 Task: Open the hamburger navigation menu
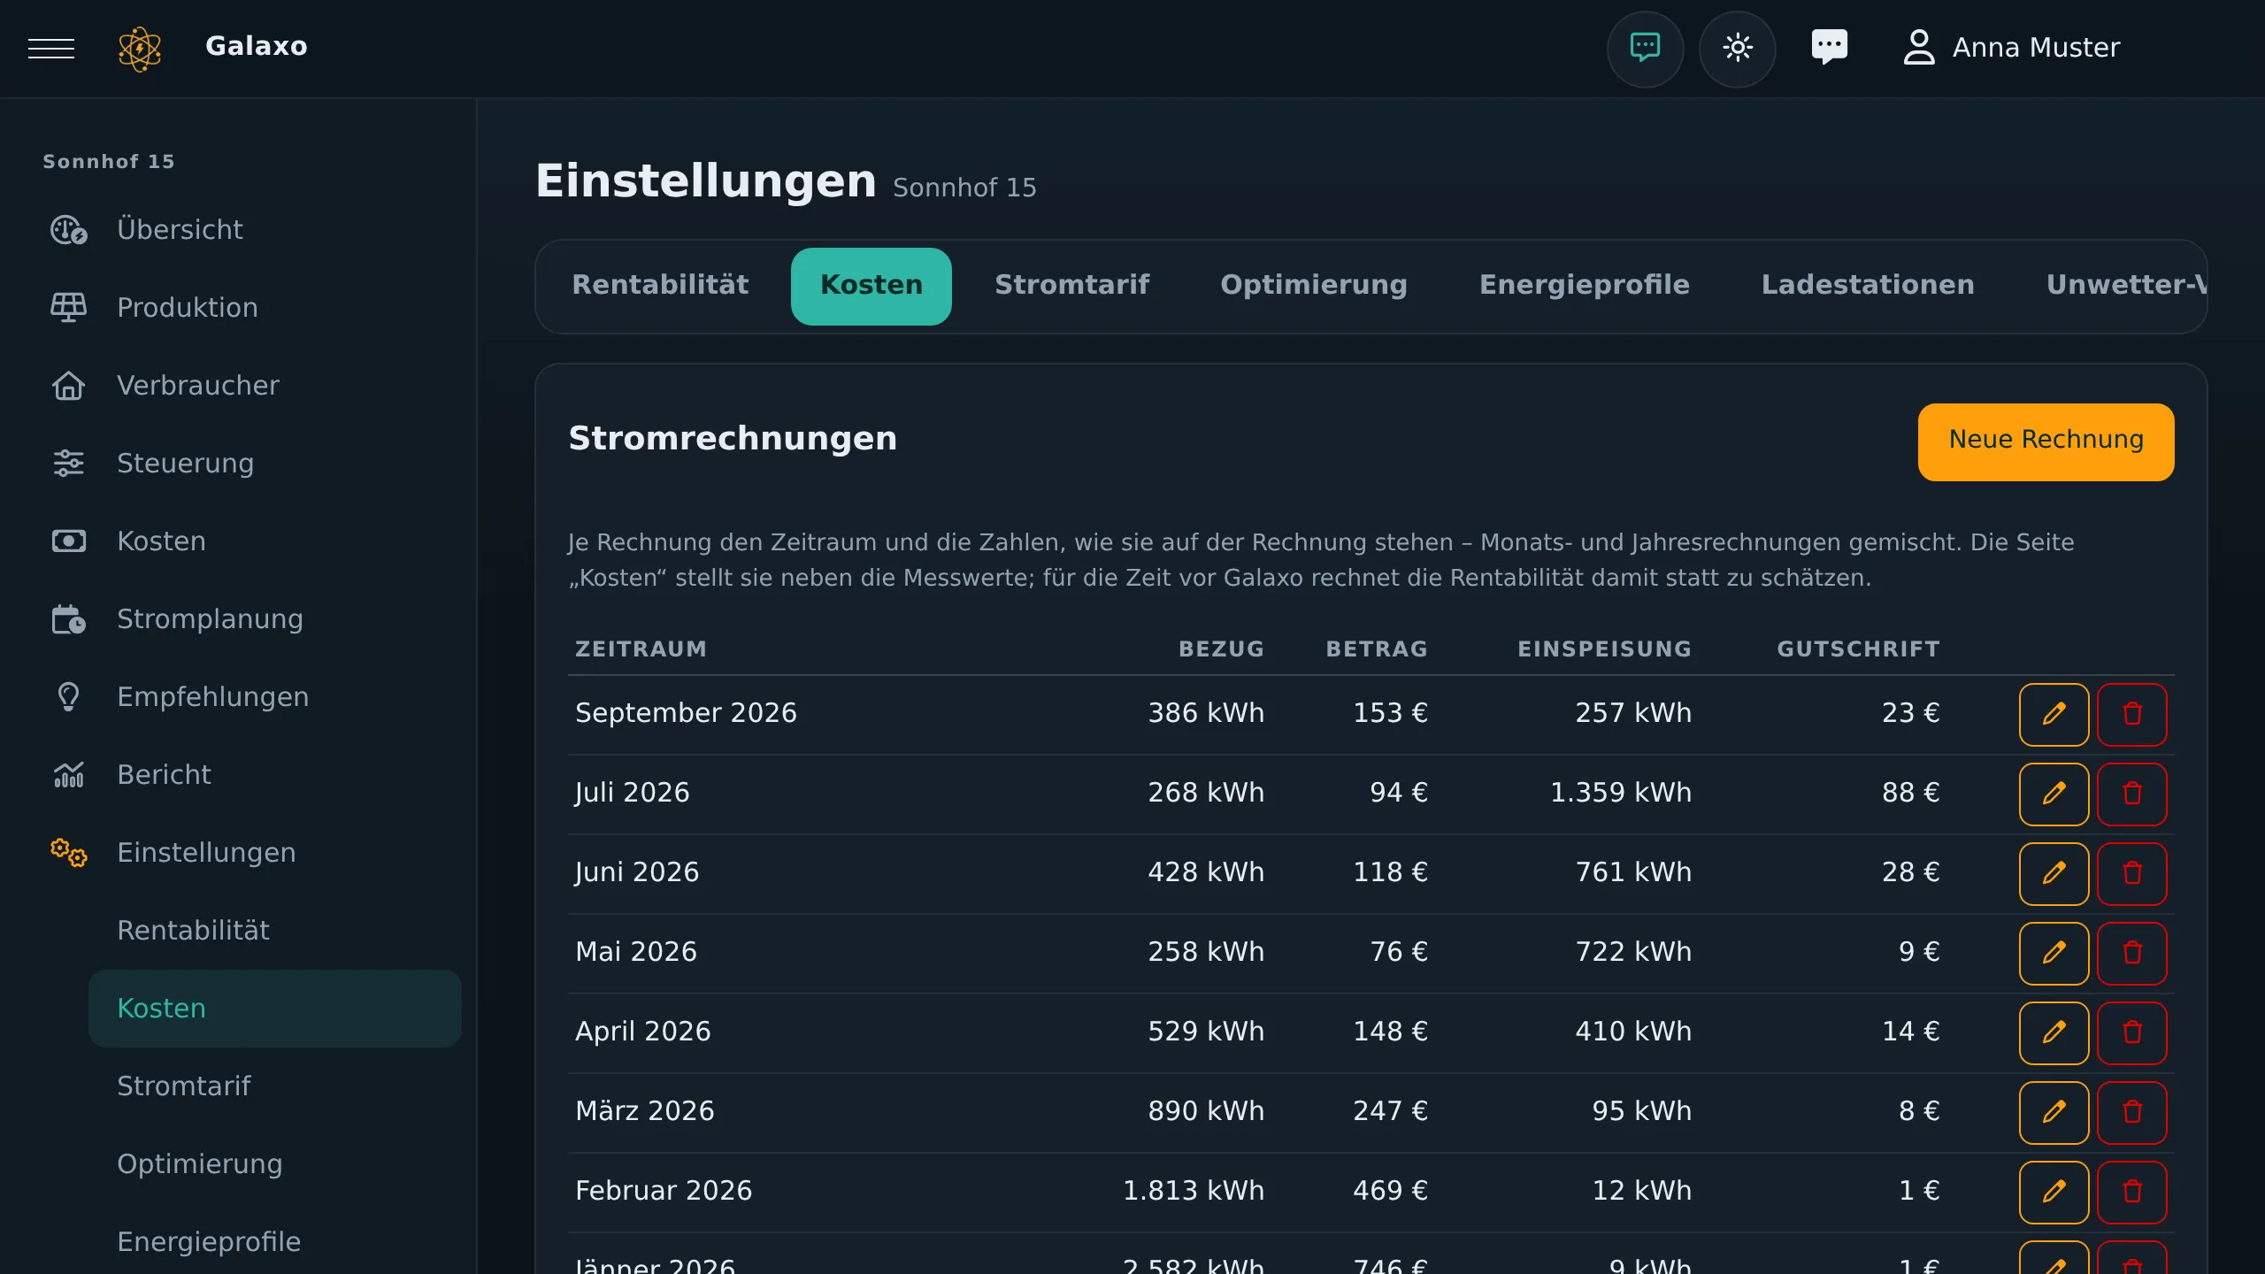pos(51,48)
